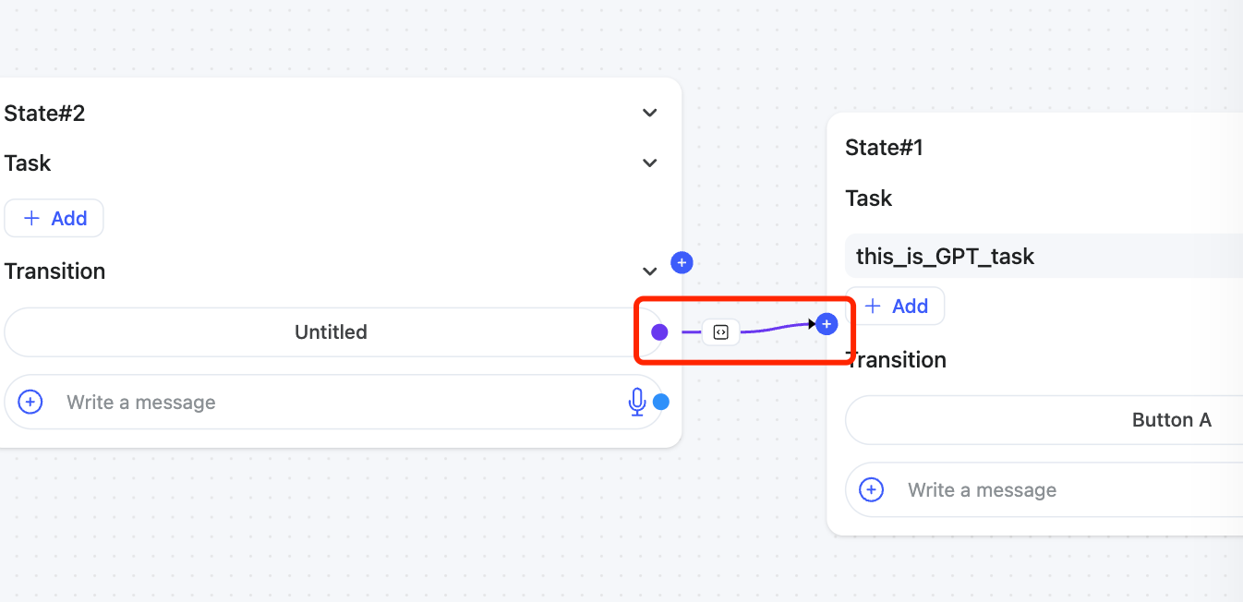1243x602 pixels.
Task: Click the blue dot next to the microphone
Action: (x=661, y=402)
